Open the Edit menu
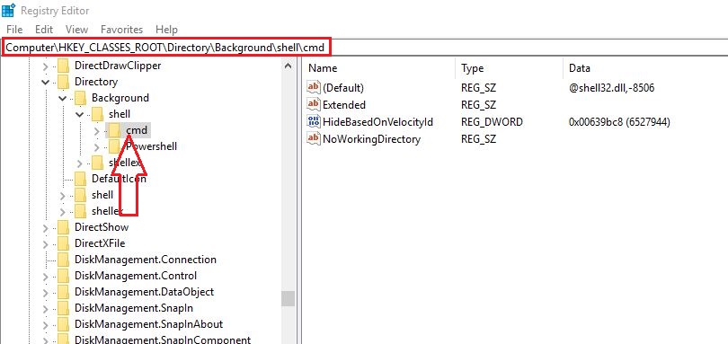Image resolution: width=728 pixels, height=344 pixels. tap(44, 30)
